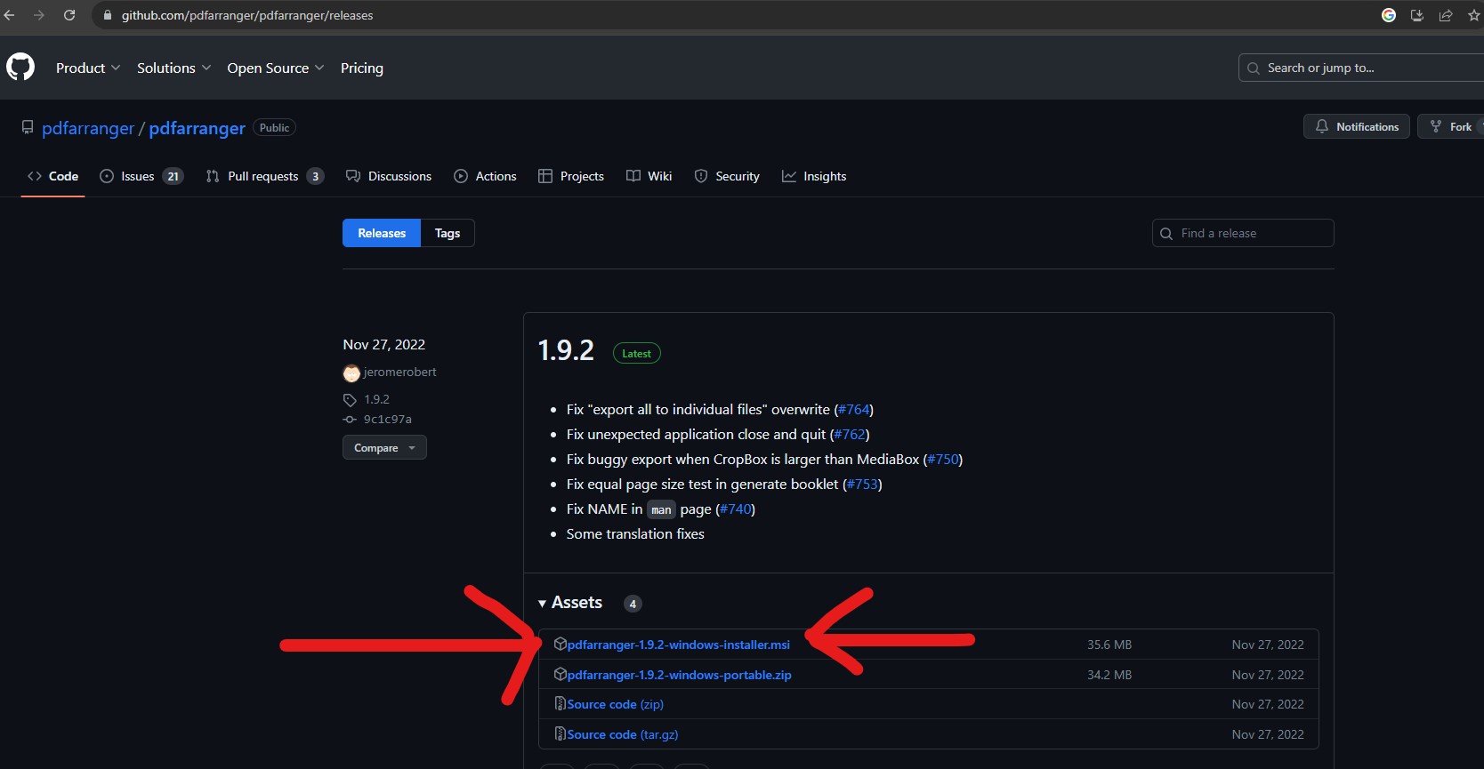The width and height of the screenshot is (1484, 769).
Task: Expand the Solutions menu
Action: point(174,68)
